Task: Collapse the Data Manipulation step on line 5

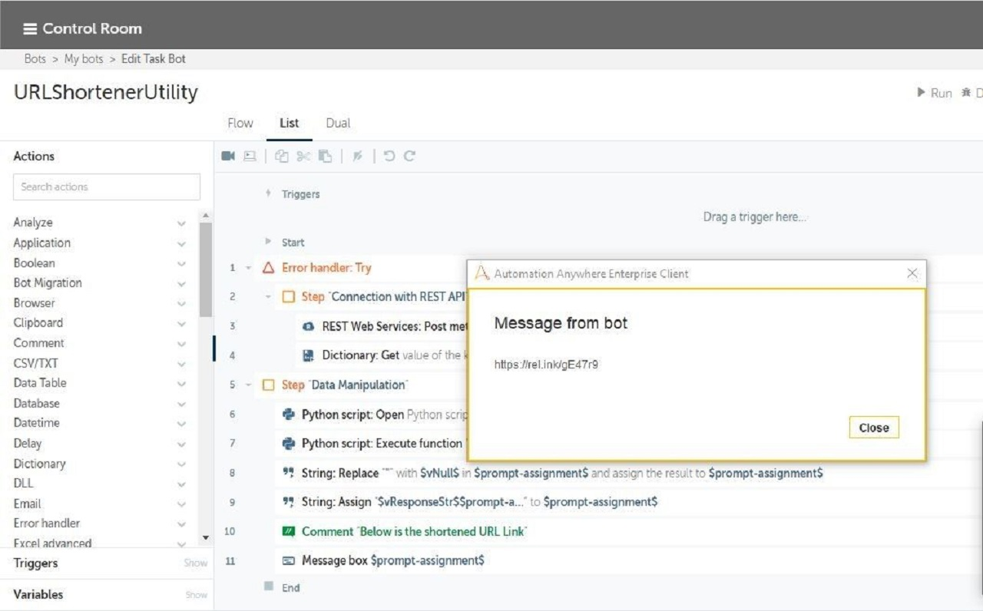Action: click(248, 385)
